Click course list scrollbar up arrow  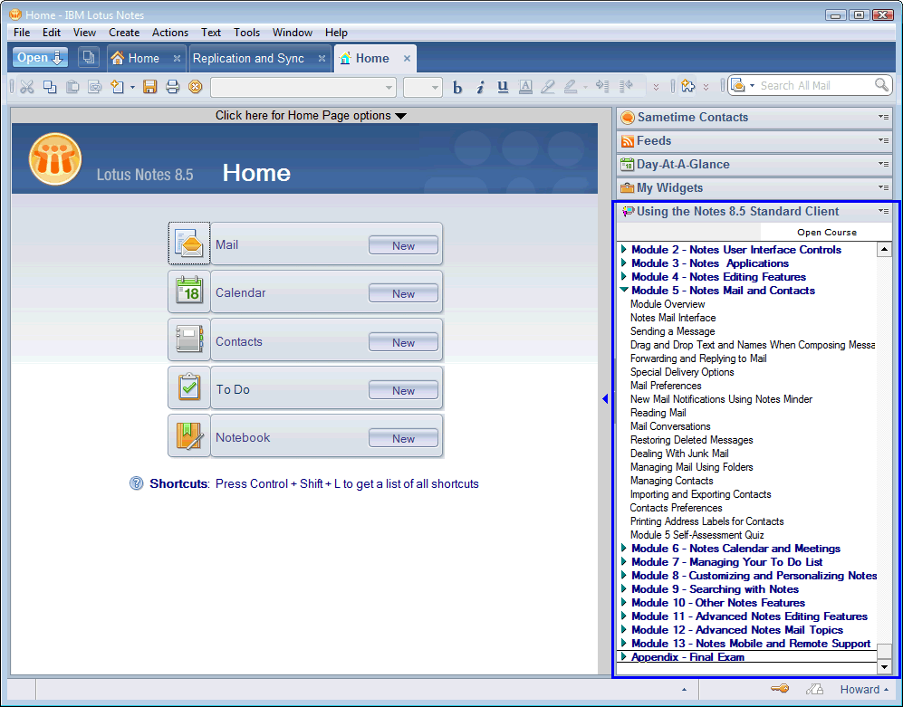pos(884,249)
